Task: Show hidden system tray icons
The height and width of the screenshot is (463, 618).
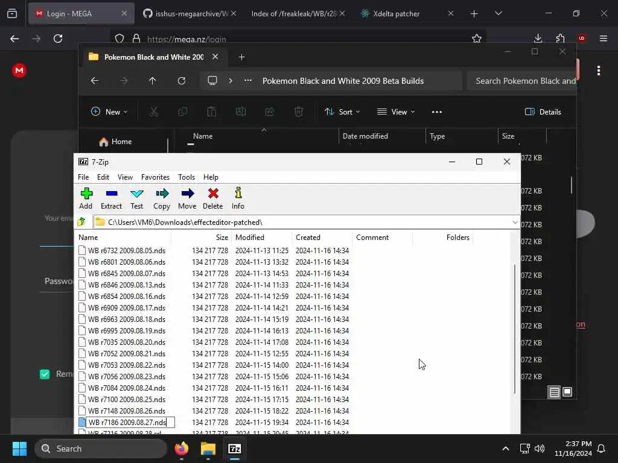Action: (x=506, y=449)
